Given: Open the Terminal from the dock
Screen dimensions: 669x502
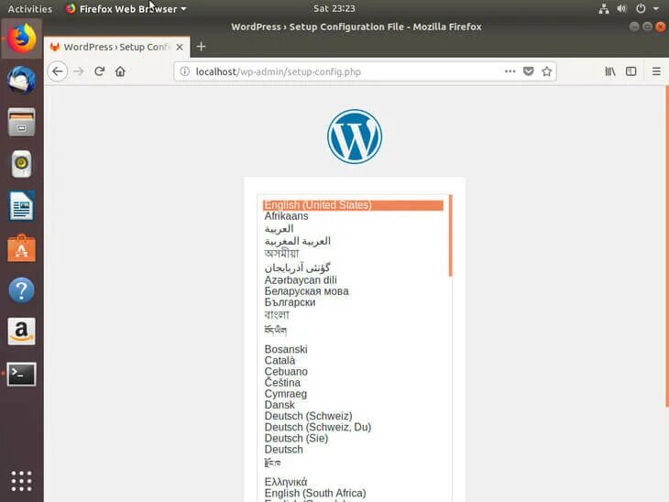Looking at the screenshot, I should pos(21,374).
